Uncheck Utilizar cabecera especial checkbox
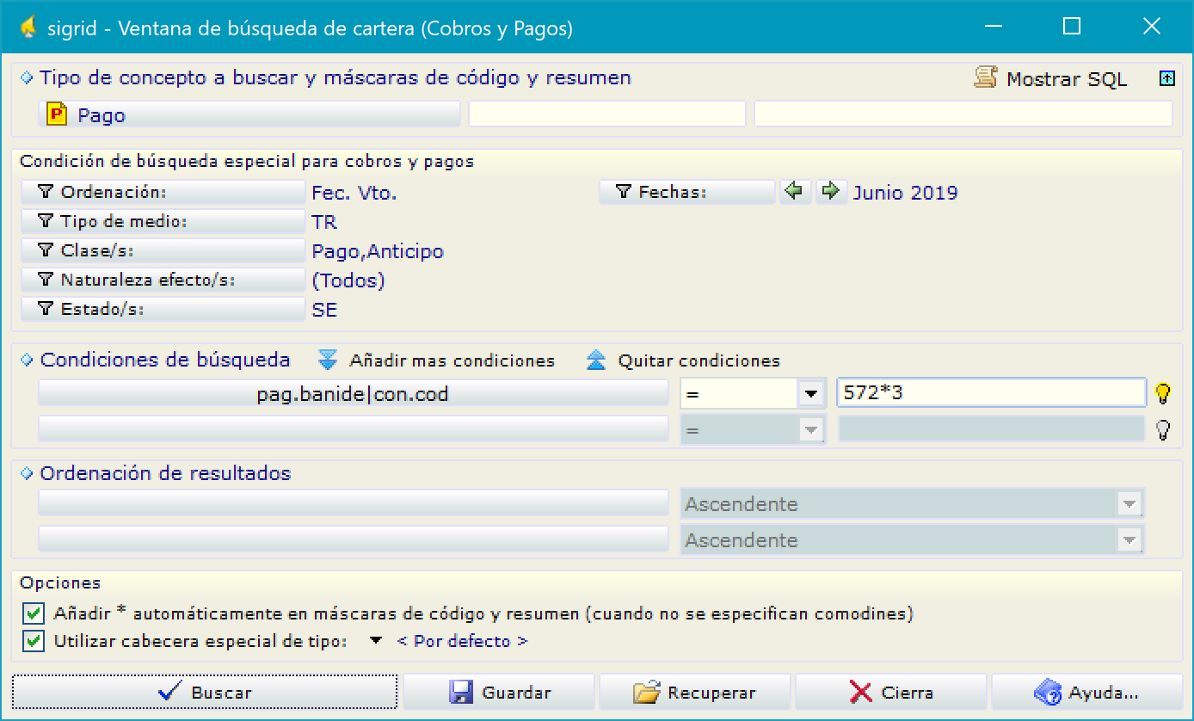Image resolution: width=1194 pixels, height=721 pixels. coord(33,641)
